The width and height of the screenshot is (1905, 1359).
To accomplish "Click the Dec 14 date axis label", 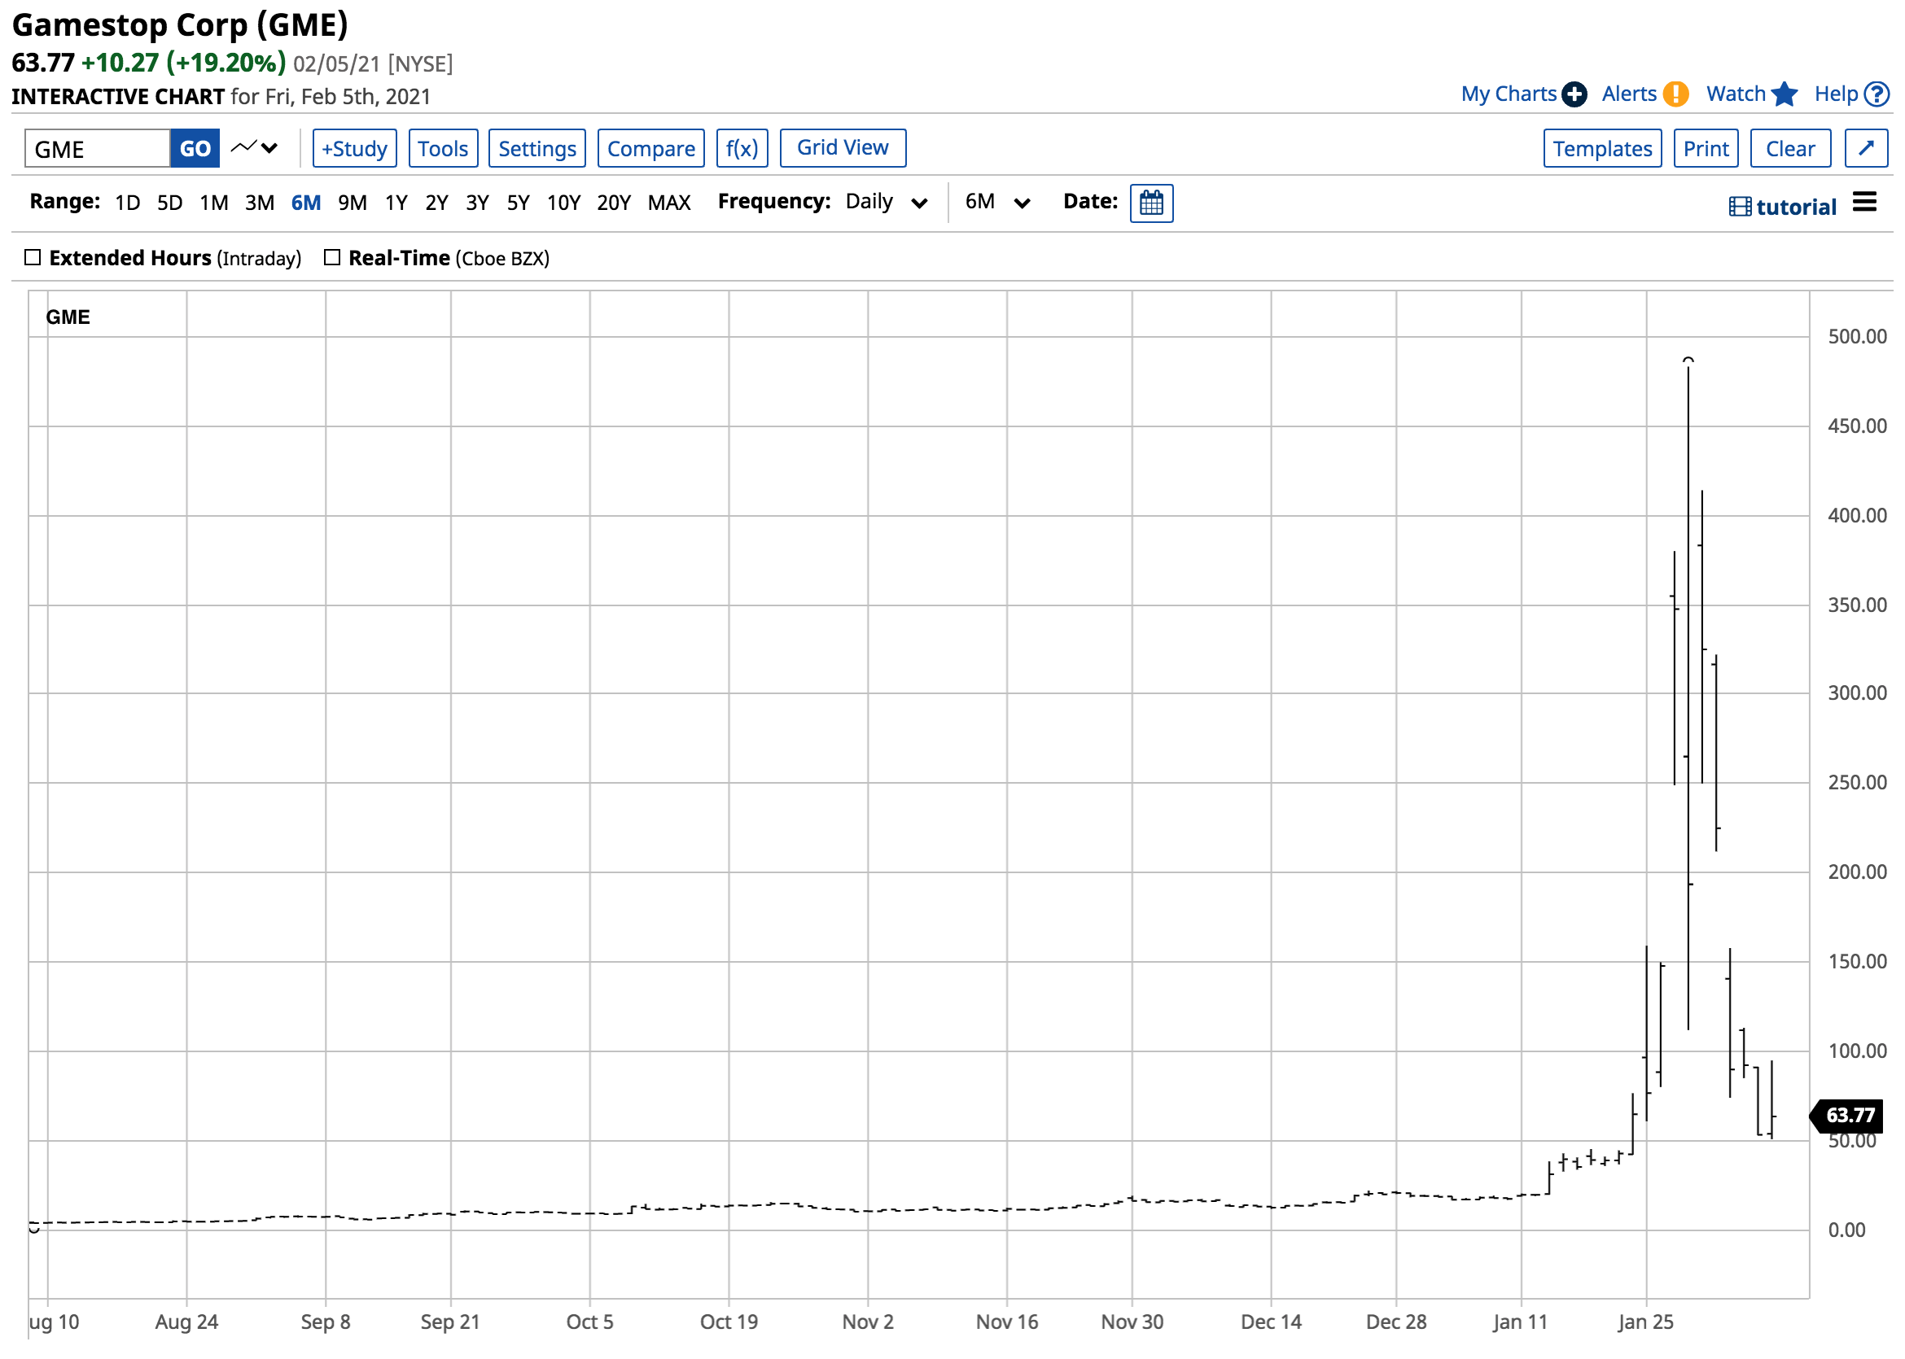I will point(1271,1322).
